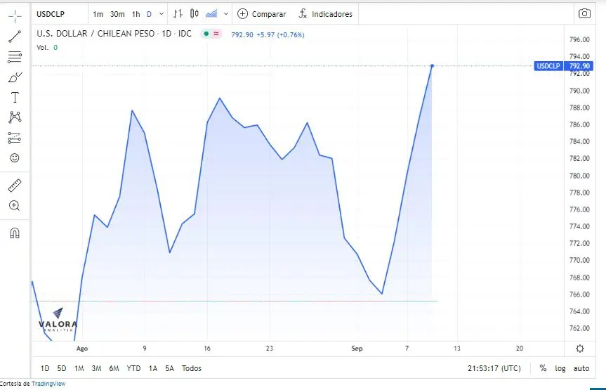Select the crosshair cursor tool
The height and width of the screenshot is (390, 606).
pyautogui.click(x=15, y=16)
